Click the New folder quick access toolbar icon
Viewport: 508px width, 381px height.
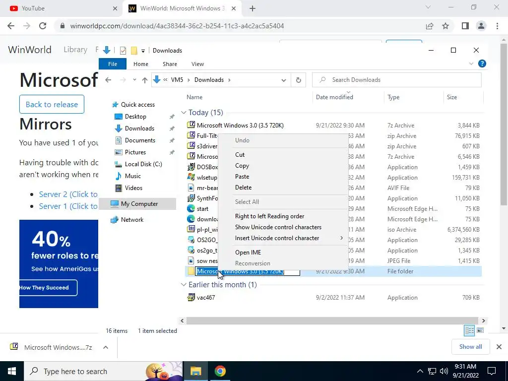tap(134, 51)
